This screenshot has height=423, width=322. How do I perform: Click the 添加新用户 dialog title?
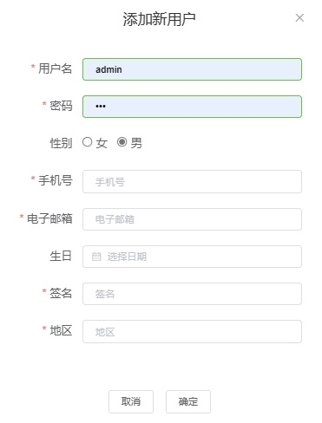(159, 19)
